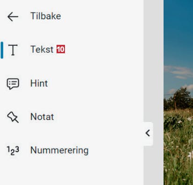Select the Notat pushpin icon
This screenshot has width=193, height=185.
pyautogui.click(x=13, y=117)
